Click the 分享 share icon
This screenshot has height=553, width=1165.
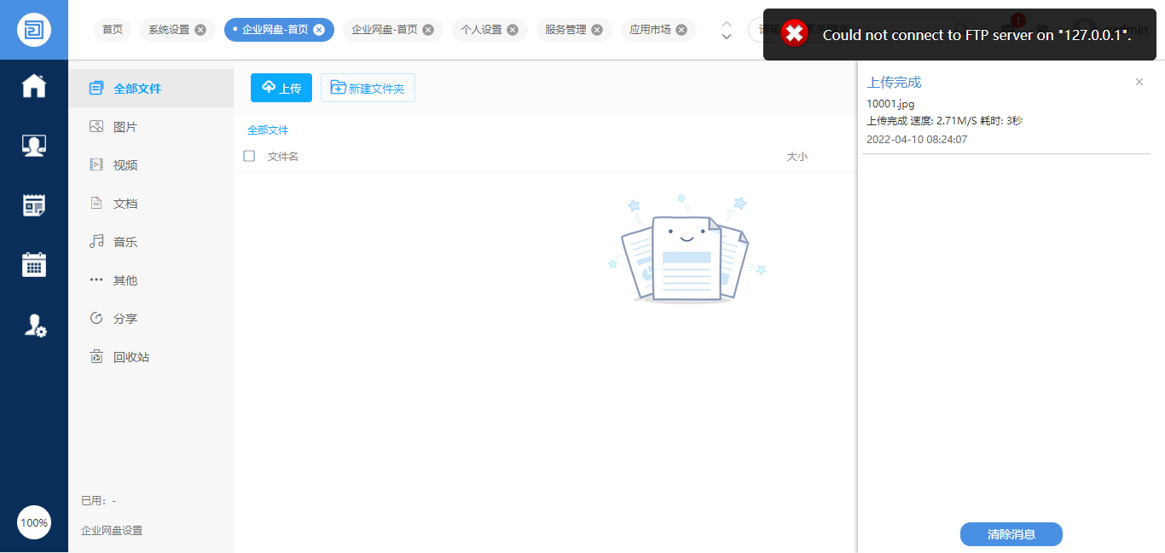[96, 319]
